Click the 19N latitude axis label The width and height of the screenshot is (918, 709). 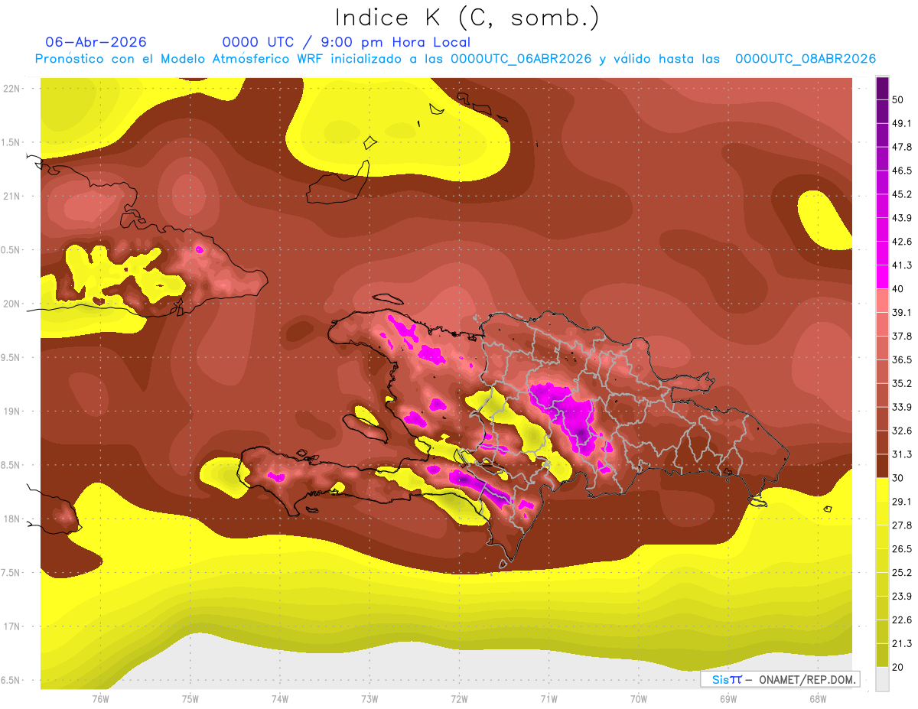[x=11, y=411]
